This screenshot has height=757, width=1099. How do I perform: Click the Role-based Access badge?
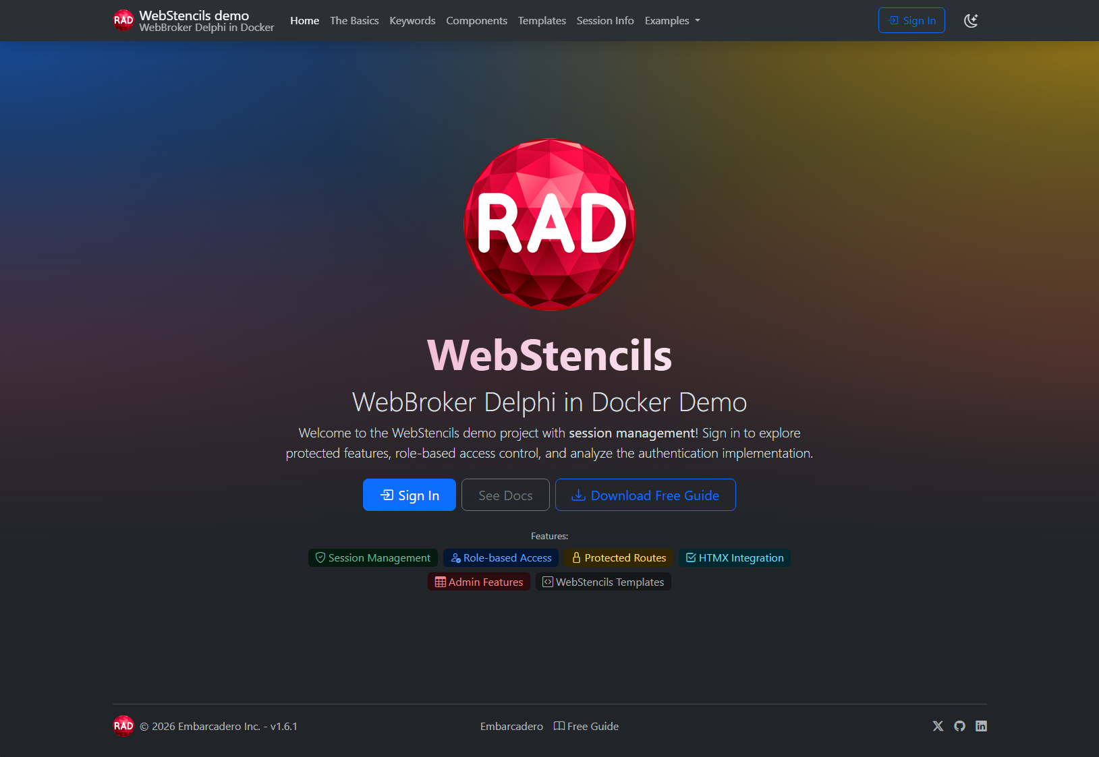coord(501,557)
